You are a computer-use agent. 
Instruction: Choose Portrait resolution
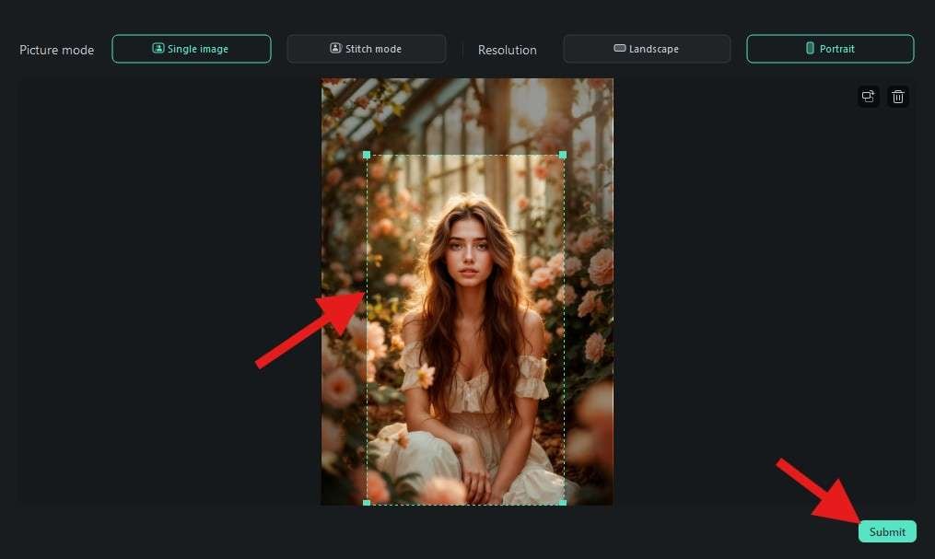click(830, 49)
